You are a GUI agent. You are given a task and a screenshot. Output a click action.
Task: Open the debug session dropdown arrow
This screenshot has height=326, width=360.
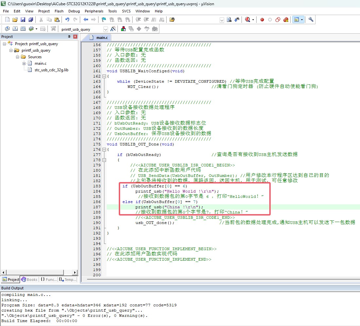click(x=253, y=20)
